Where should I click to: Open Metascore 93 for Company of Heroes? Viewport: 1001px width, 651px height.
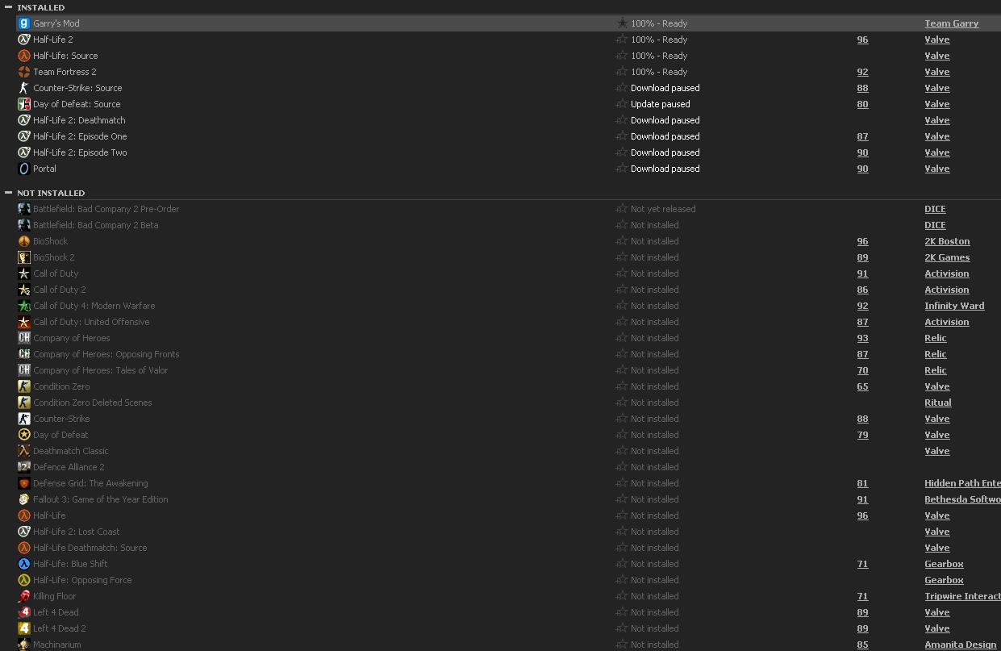point(862,338)
